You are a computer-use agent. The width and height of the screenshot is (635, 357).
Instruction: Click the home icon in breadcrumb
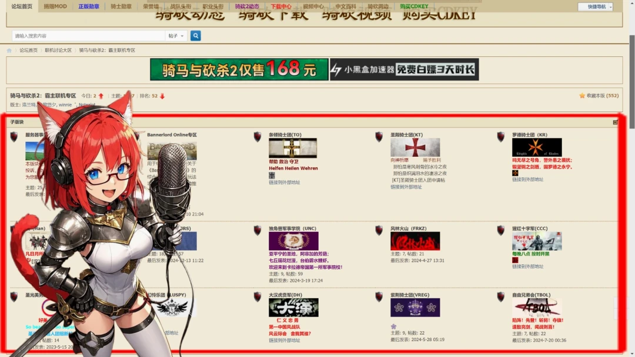(9, 50)
